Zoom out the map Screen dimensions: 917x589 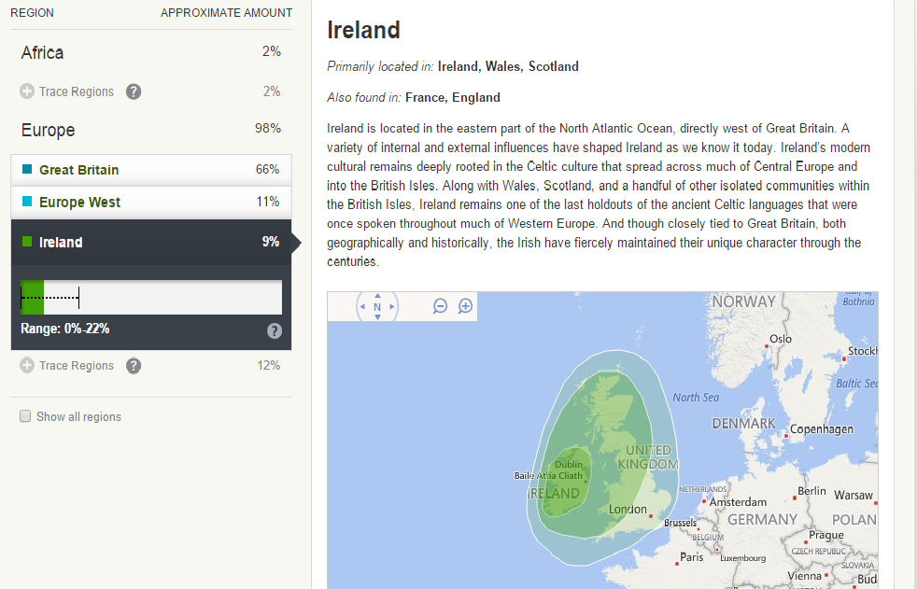coord(440,306)
